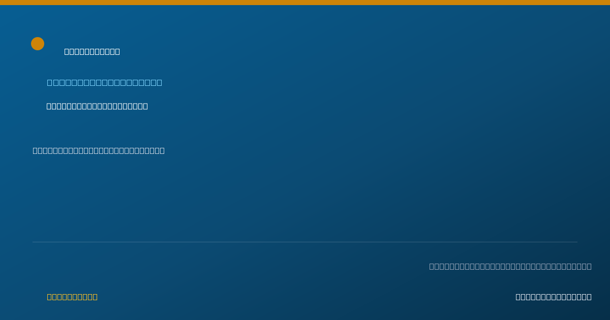Click the left end of the divider line
Image resolution: width=610 pixels, height=320 pixels.
[x=33, y=242]
